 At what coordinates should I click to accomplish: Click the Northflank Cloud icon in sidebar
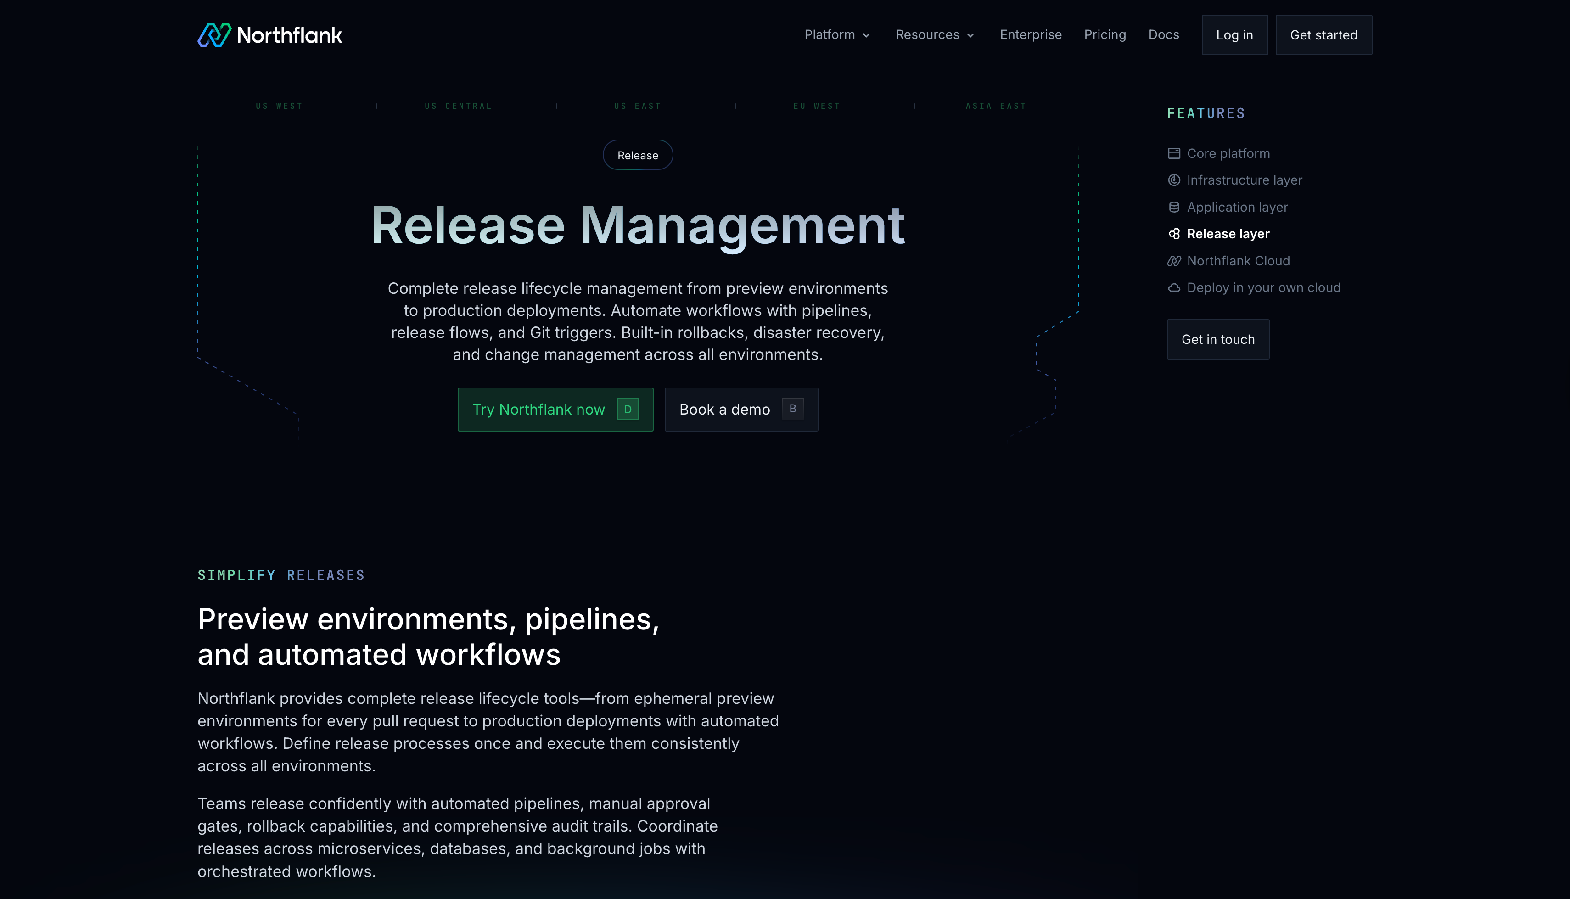(x=1174, y=261)
